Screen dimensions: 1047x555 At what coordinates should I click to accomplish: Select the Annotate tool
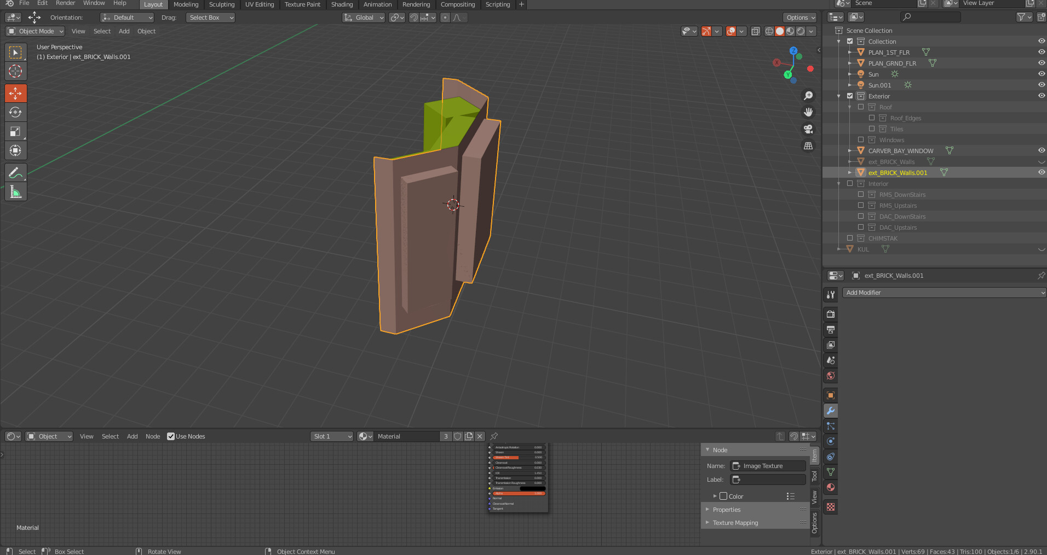pos(16,172)
